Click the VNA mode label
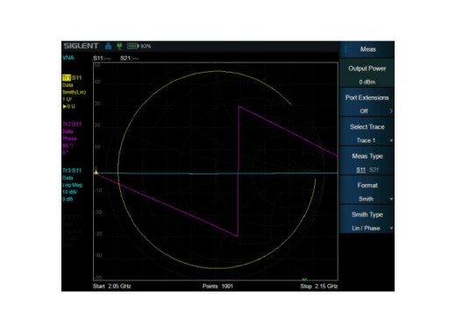 68,58
